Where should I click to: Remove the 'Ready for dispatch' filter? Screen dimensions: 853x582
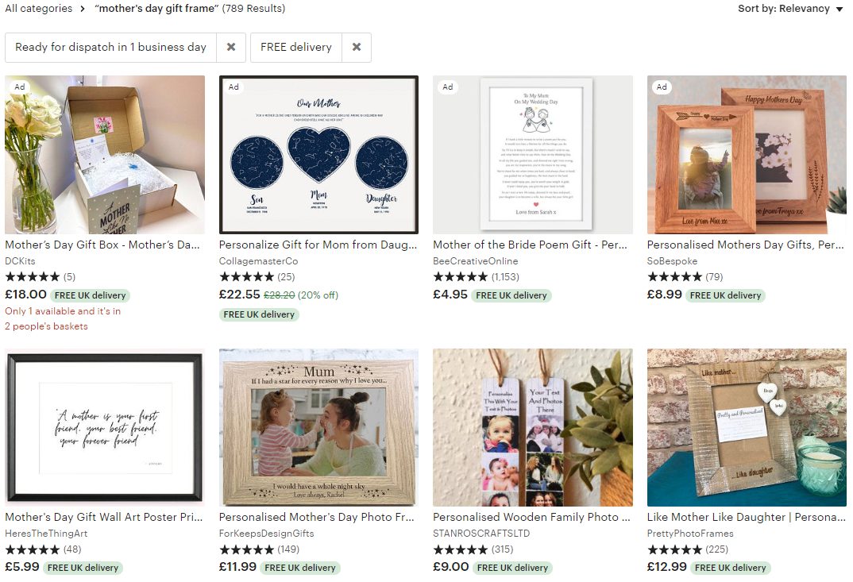coord(231,48)
